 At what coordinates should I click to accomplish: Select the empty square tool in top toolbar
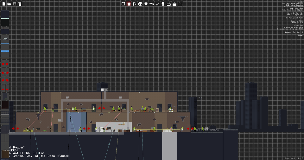[123, 4]
